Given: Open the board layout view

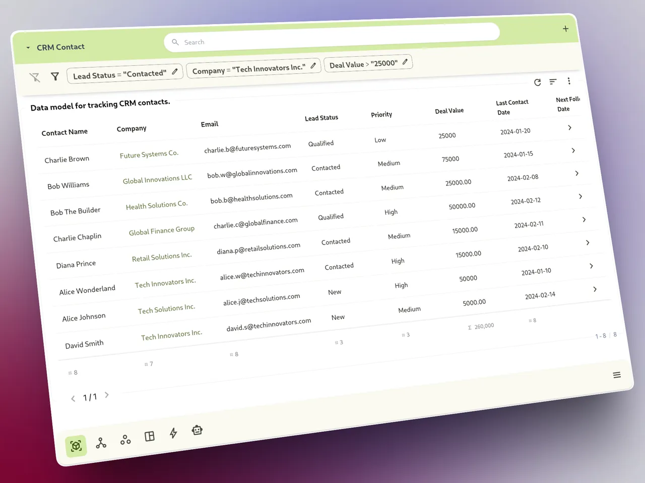Looking at the screenshot, I should click(149, 436).
